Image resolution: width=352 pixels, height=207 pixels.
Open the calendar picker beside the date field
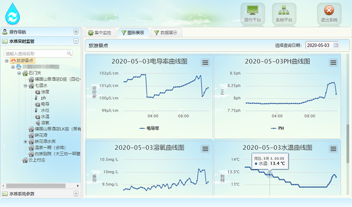tap(336, 45)
